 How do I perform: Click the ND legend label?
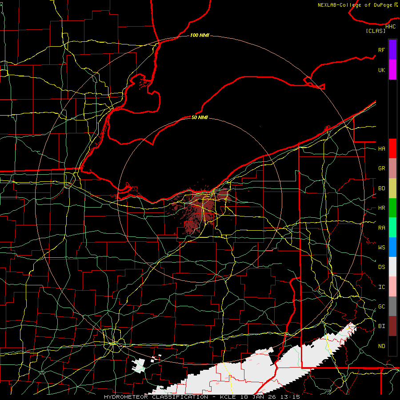pyautogui.click(x=382, y=346)
